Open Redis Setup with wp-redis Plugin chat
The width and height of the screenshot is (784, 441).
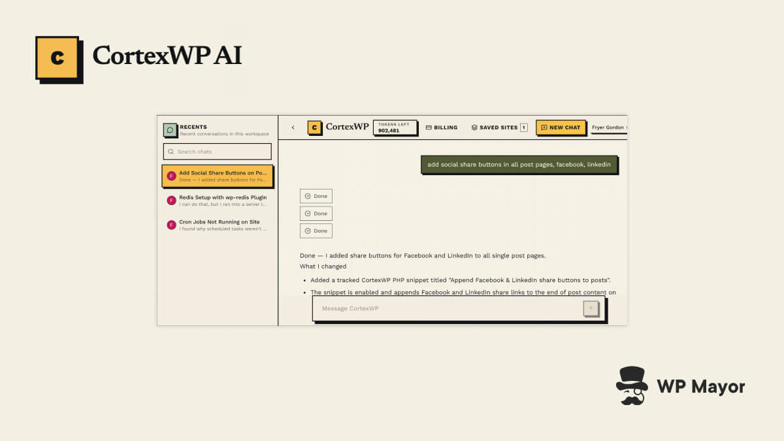(218, 200)
